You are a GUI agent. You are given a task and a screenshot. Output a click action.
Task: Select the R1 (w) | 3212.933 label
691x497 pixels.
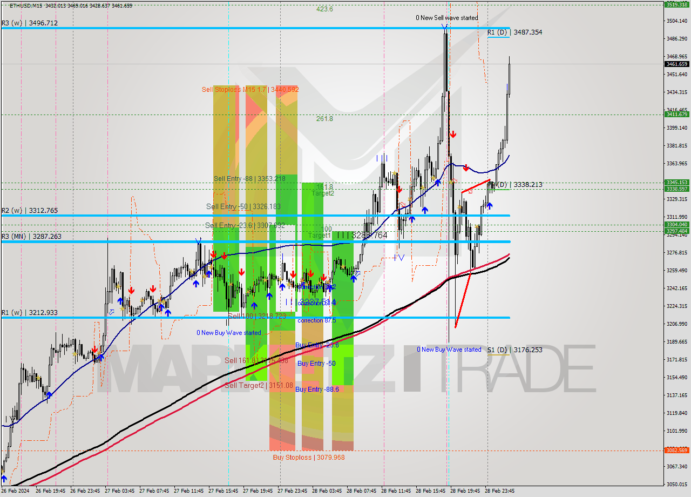pos(30,313)
